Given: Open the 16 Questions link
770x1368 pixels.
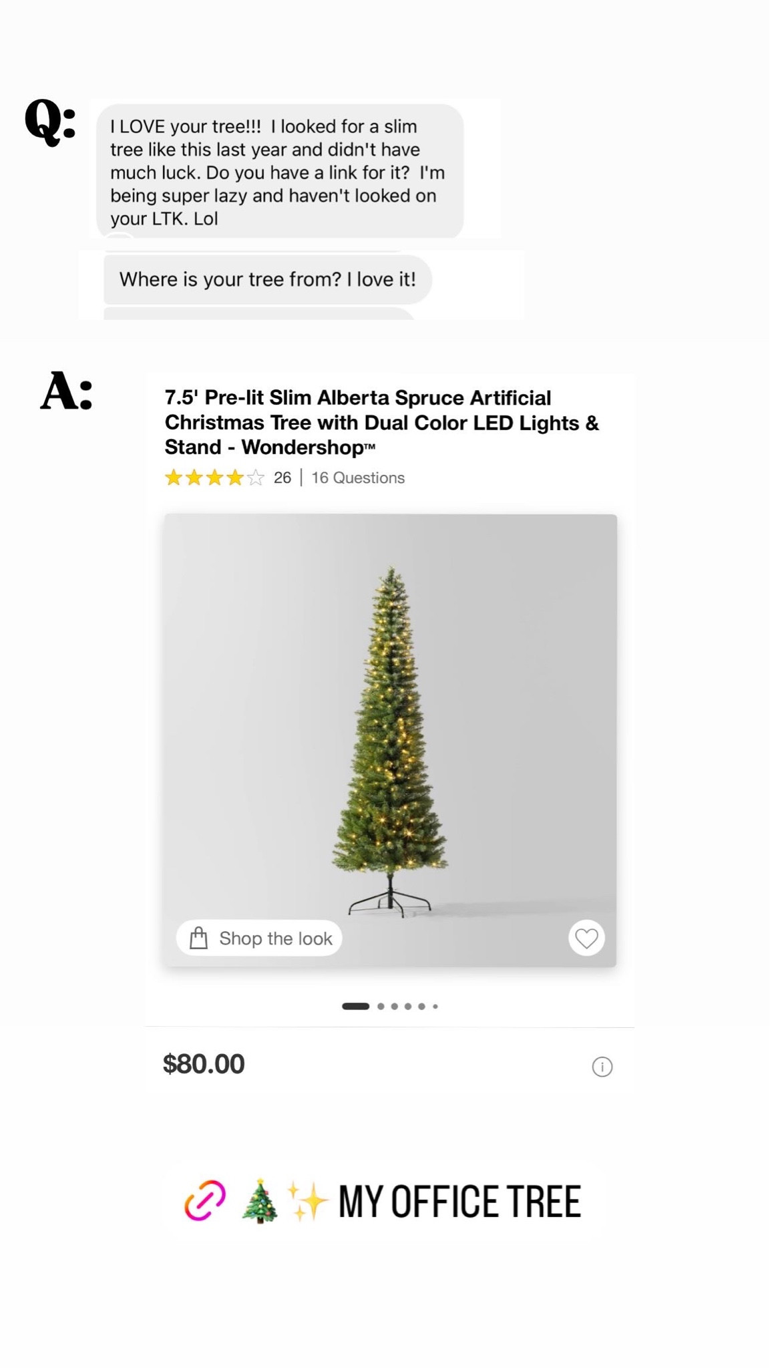Looking at the screenshot, I should 357,478.
